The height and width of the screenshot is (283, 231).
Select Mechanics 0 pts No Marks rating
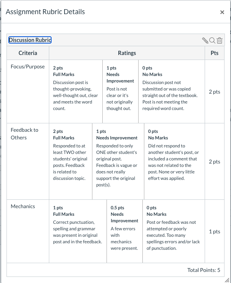pyautogui.click(x=174, y=231)
